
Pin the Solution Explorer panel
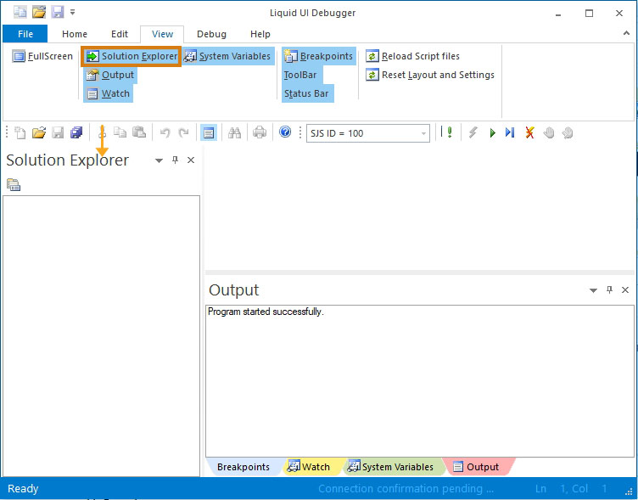point(175,160)
